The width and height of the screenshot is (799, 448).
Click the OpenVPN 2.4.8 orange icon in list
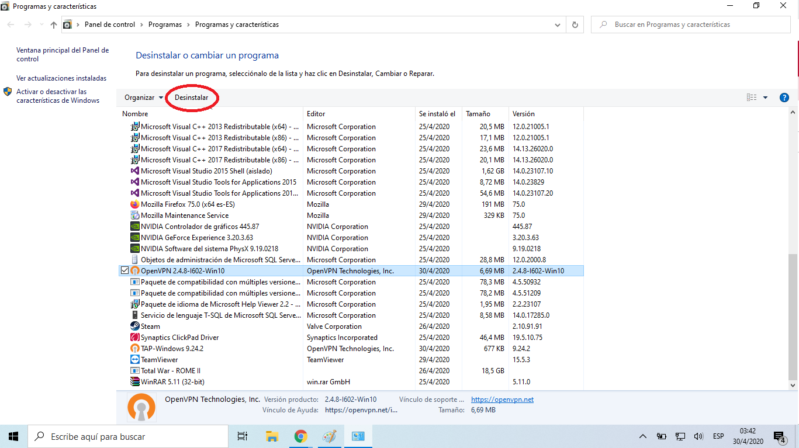pos(135,271)
